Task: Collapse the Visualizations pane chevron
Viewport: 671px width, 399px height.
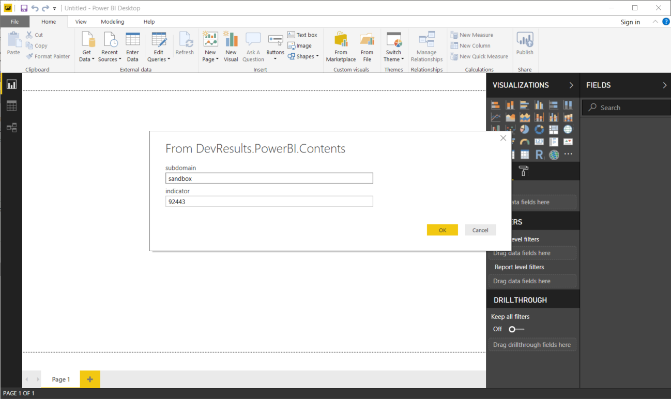Action: [571, 85]
